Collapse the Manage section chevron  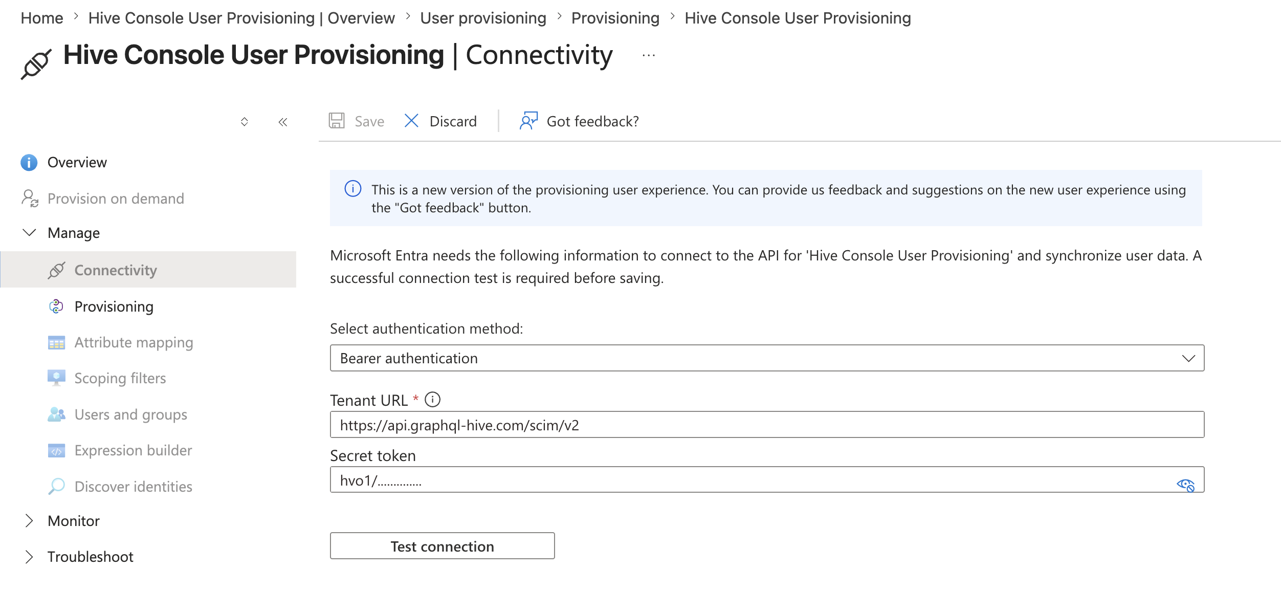click(x=30, y=233)
